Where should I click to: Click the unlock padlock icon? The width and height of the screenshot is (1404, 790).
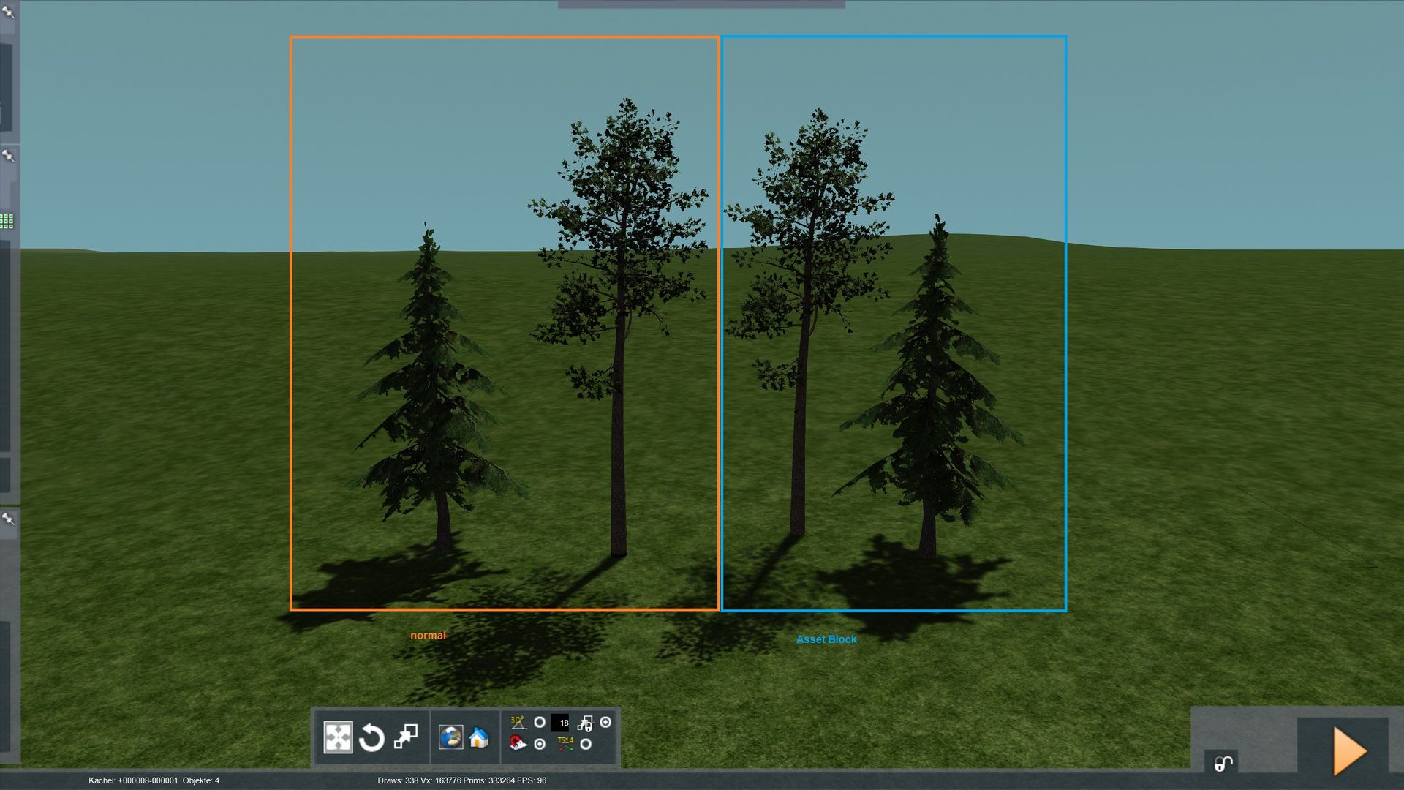[1223, 764]
